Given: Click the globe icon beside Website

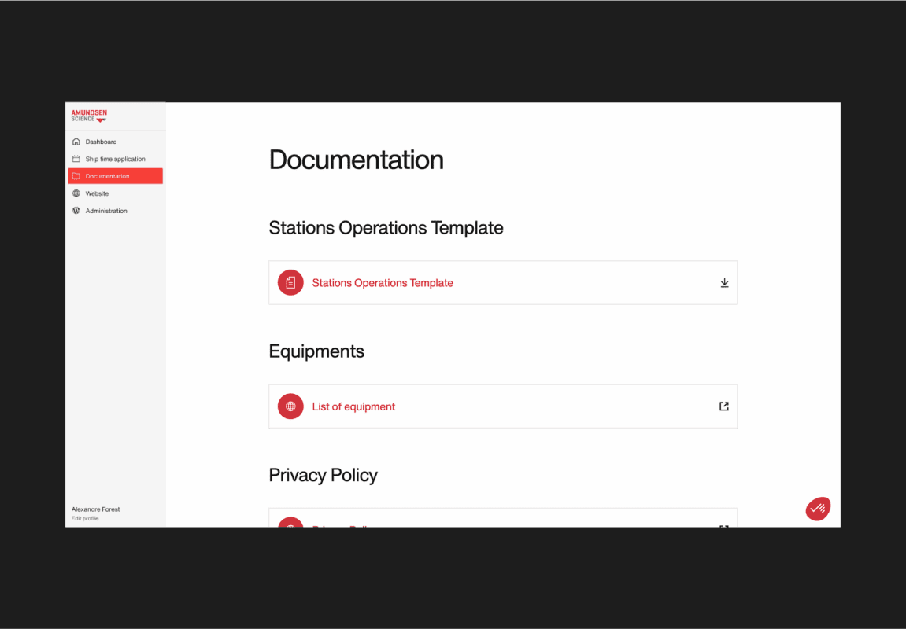Looking at the screenshot, I should pyautogui.click(x=76, y=193).
